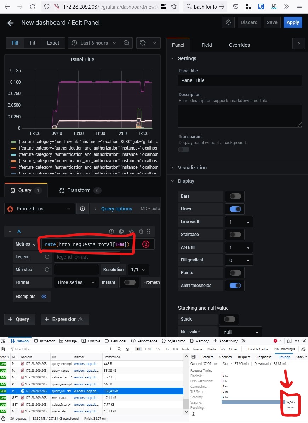Delete query A with the trash icon

[141, 231]
